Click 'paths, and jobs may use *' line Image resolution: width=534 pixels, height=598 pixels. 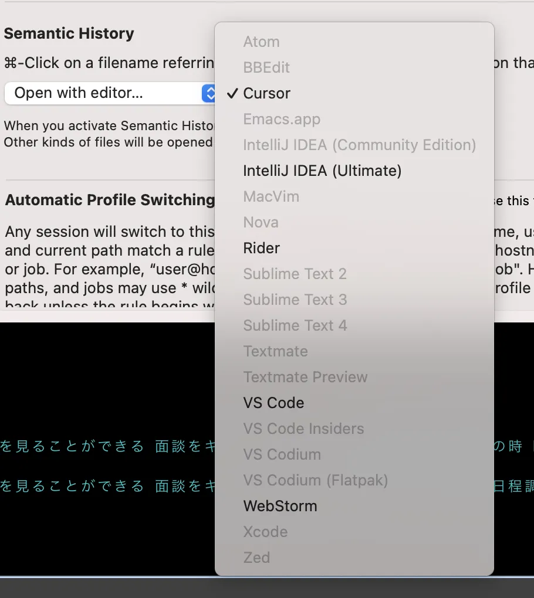110,288
